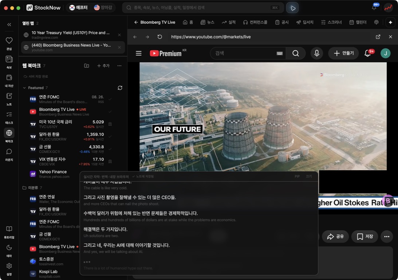
Task: Open the on-screen keyboard icon in YouTube search
Action: pos(279,53)
